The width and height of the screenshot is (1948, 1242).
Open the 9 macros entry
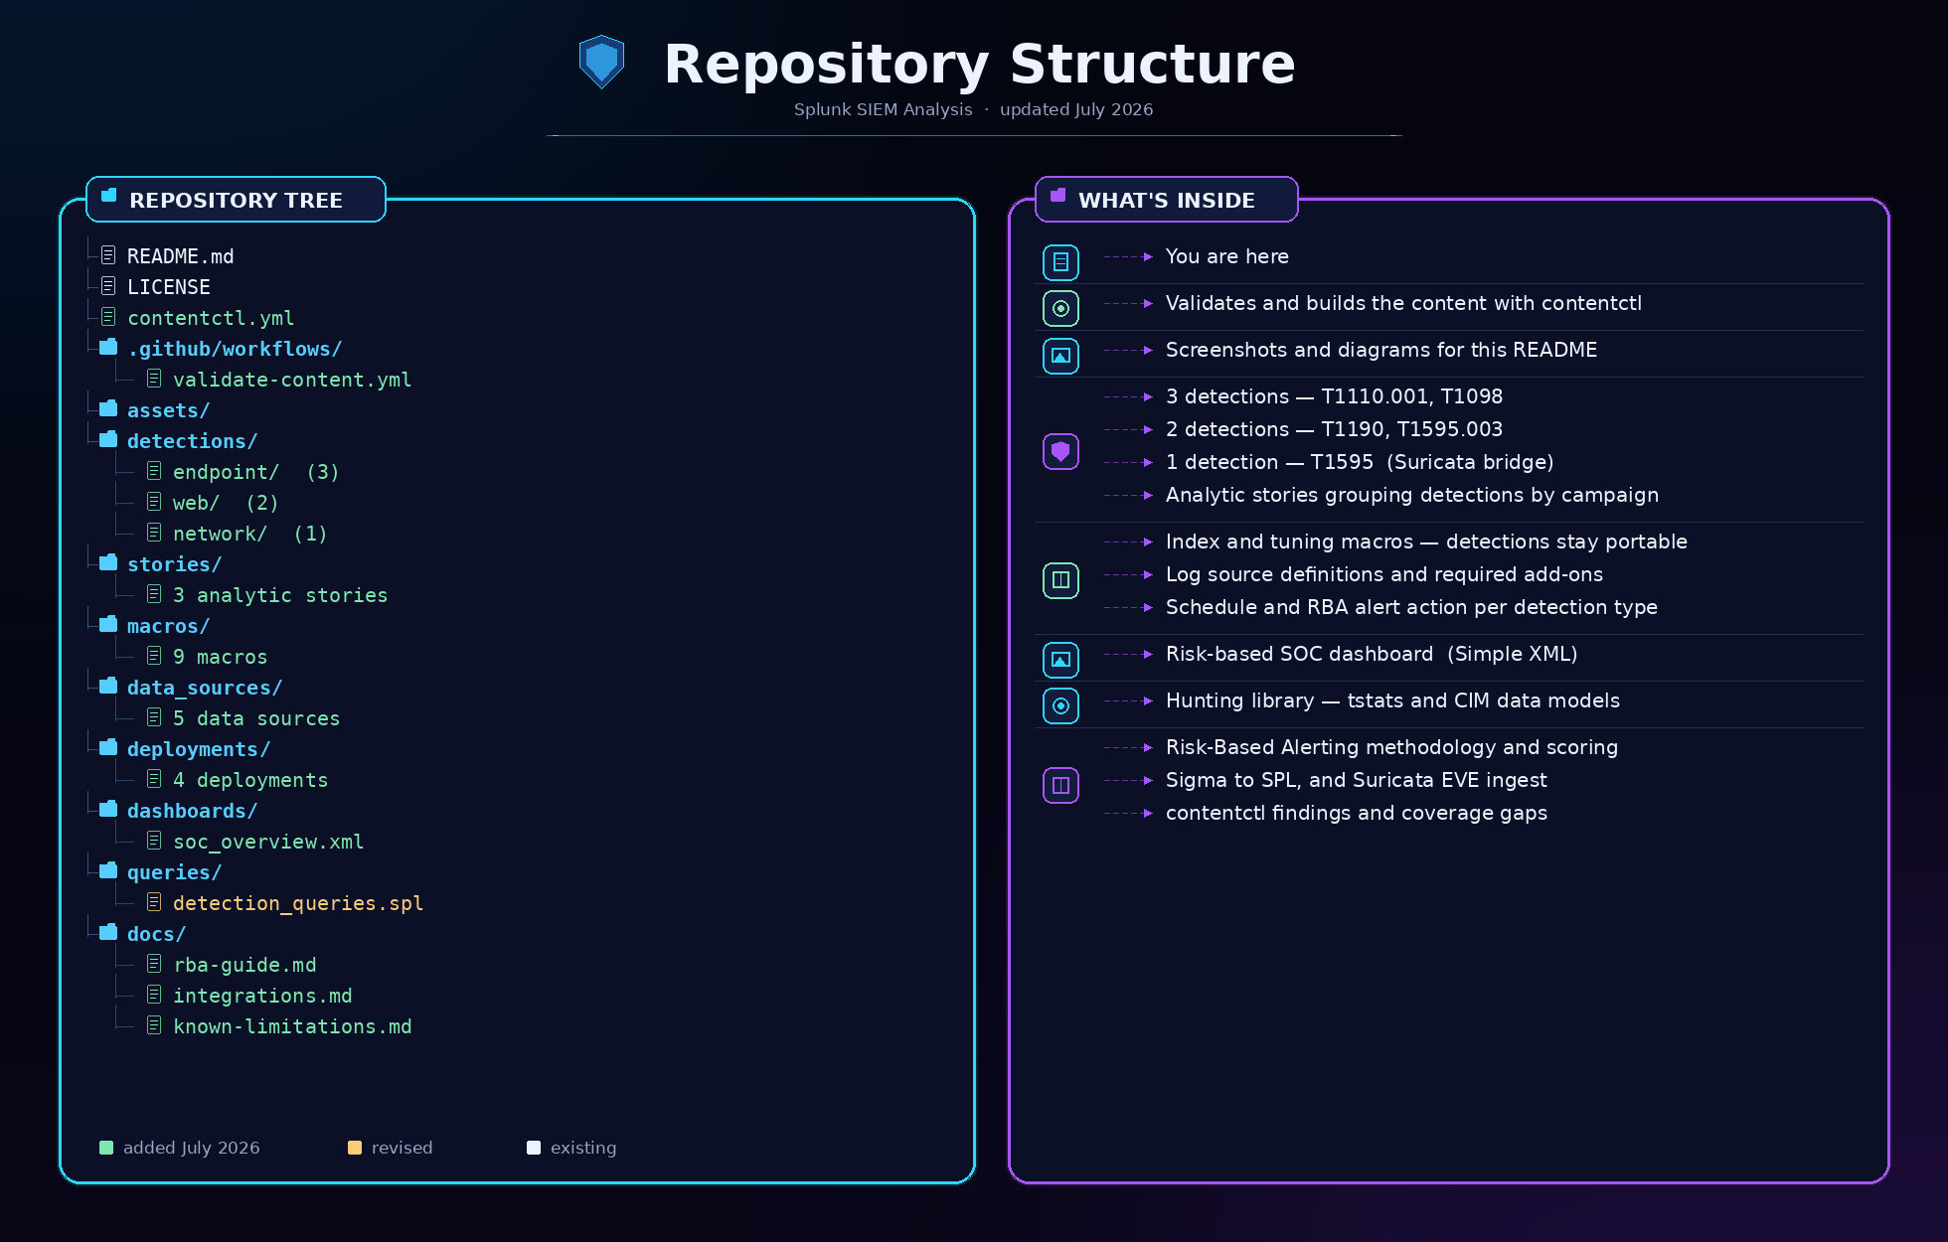[x=220, y=657]
